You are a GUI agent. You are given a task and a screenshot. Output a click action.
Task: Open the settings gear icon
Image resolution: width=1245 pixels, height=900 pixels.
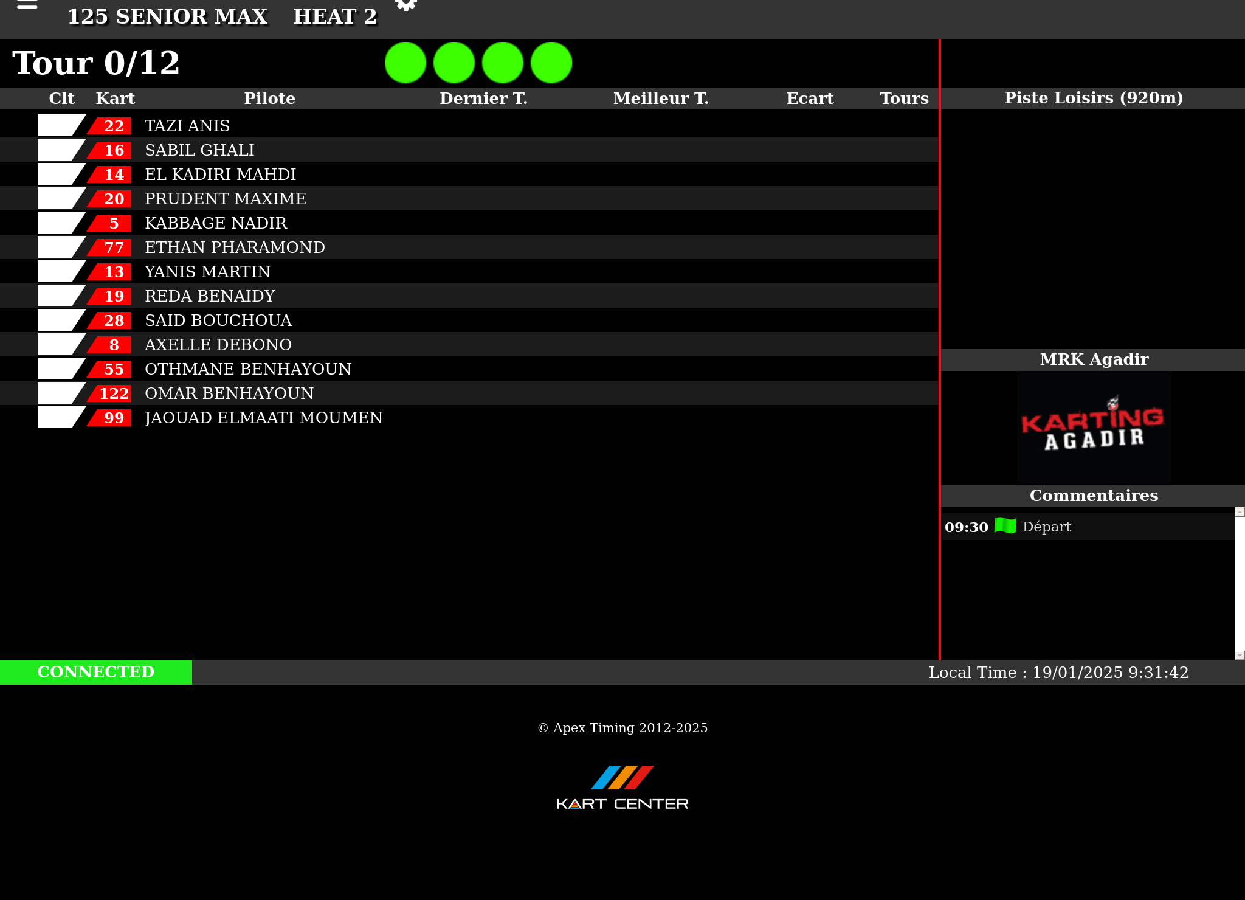tap(406, 5)
